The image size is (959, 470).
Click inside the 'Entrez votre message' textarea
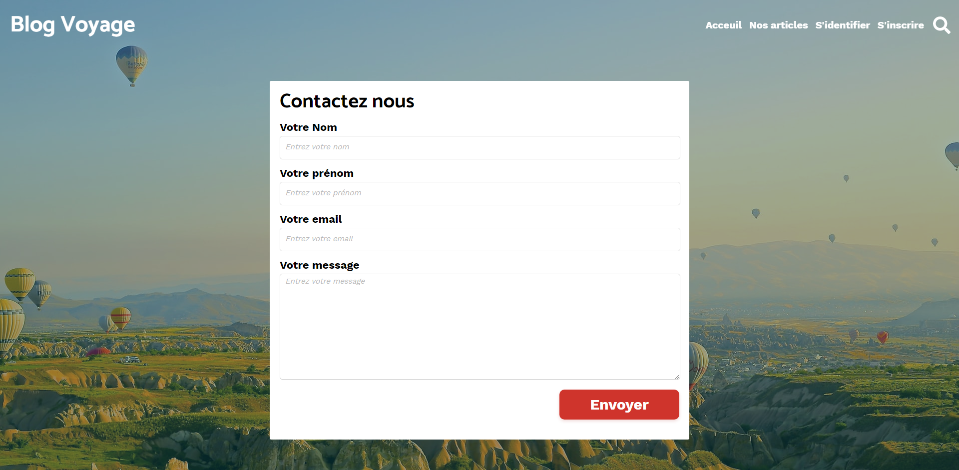[479, 326]
